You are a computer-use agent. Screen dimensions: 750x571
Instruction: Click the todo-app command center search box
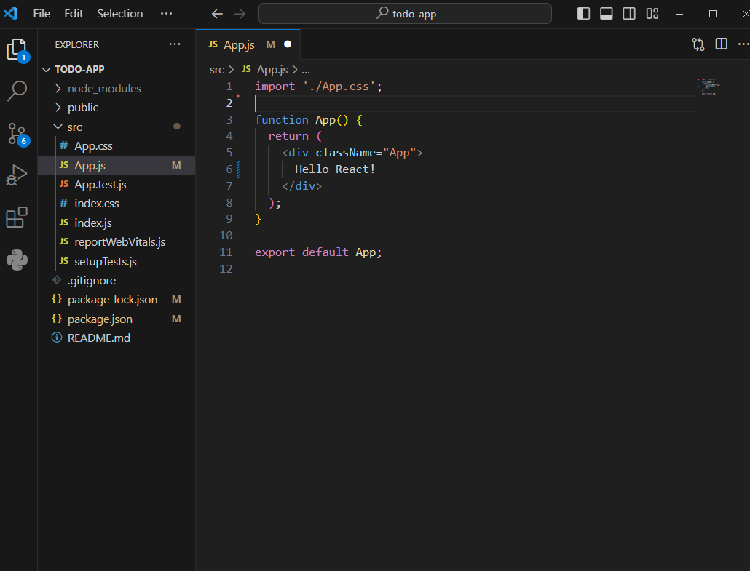(405, 14)
